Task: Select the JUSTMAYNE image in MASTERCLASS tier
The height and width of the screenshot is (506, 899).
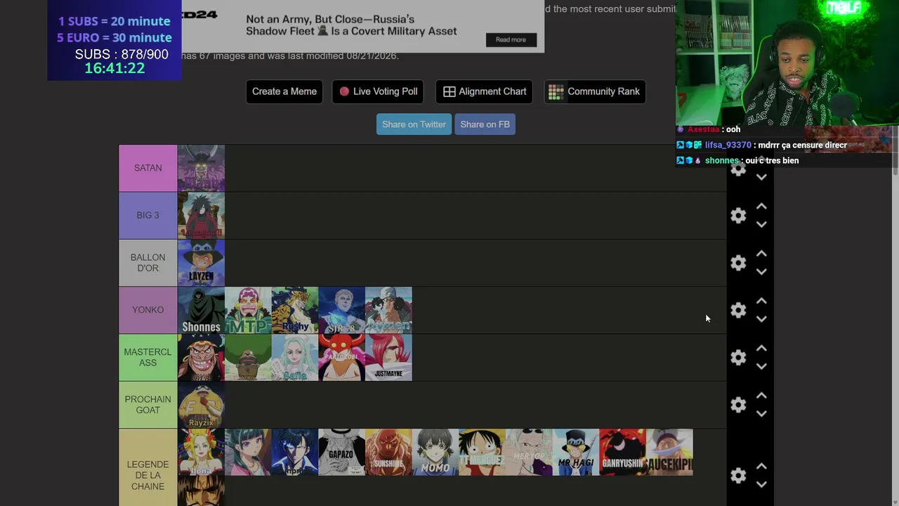Action: (x=388, y=357)
